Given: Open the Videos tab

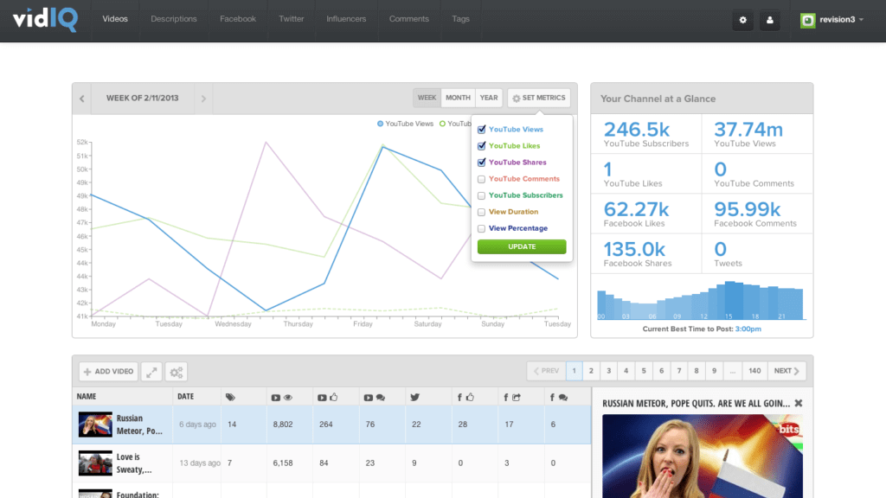Looking at the screenshot, I should [x=115, y=19].
